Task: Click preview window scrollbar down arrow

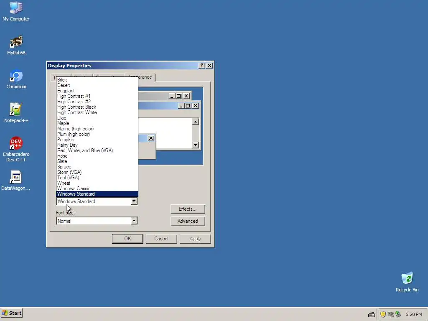Action: pyautogui.click(x=196, y=145)
